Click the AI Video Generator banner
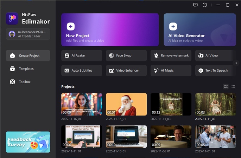Screen dimensions: 241x158 [199, 30]
